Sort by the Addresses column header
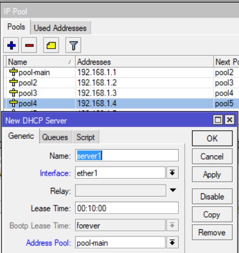Image resolution: width=239 pixels, height=253 pixels. [x=144, y=62]
